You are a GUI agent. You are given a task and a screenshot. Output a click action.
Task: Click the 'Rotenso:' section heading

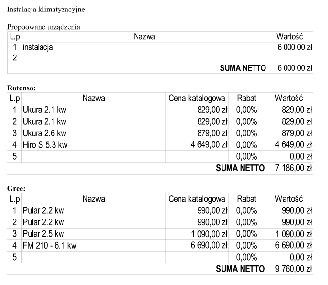(21, 88)
